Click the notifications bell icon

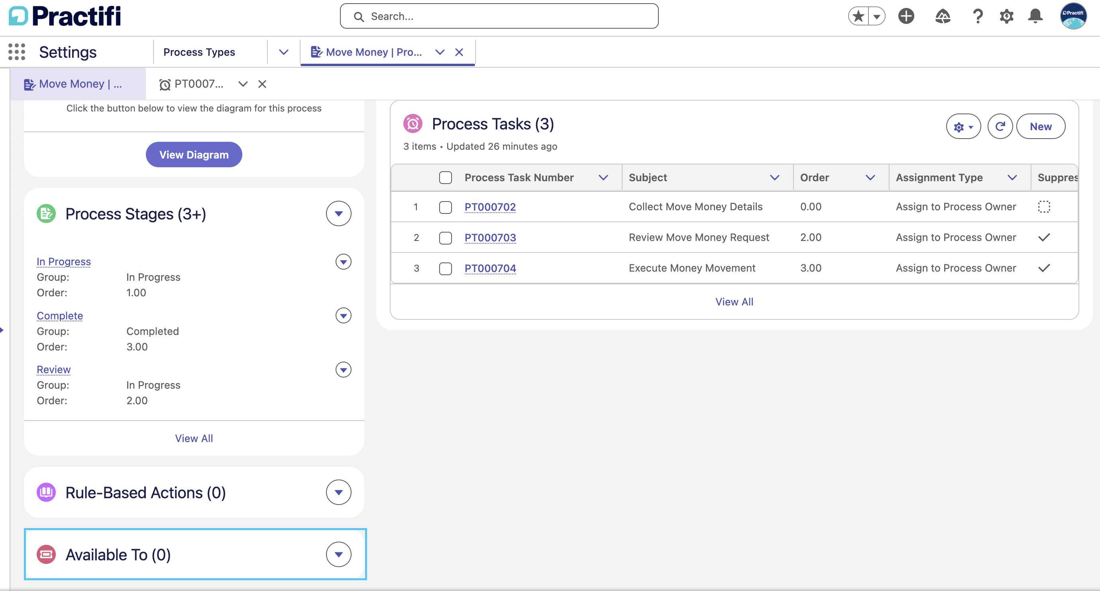1035,16
